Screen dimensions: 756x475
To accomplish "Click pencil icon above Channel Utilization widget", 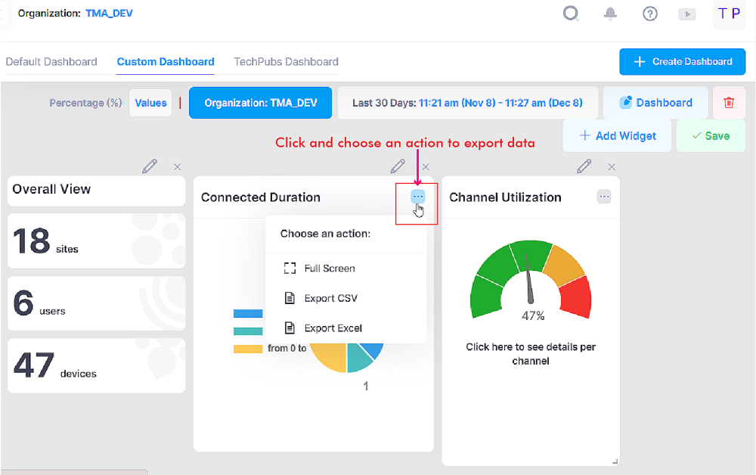I will coord(584,166).
